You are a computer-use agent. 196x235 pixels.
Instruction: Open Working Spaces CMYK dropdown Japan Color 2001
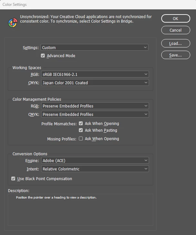coord(95,83)
